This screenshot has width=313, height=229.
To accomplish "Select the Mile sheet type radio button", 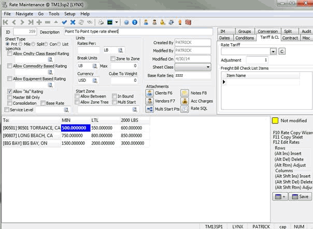I will (x=20, y=44).
